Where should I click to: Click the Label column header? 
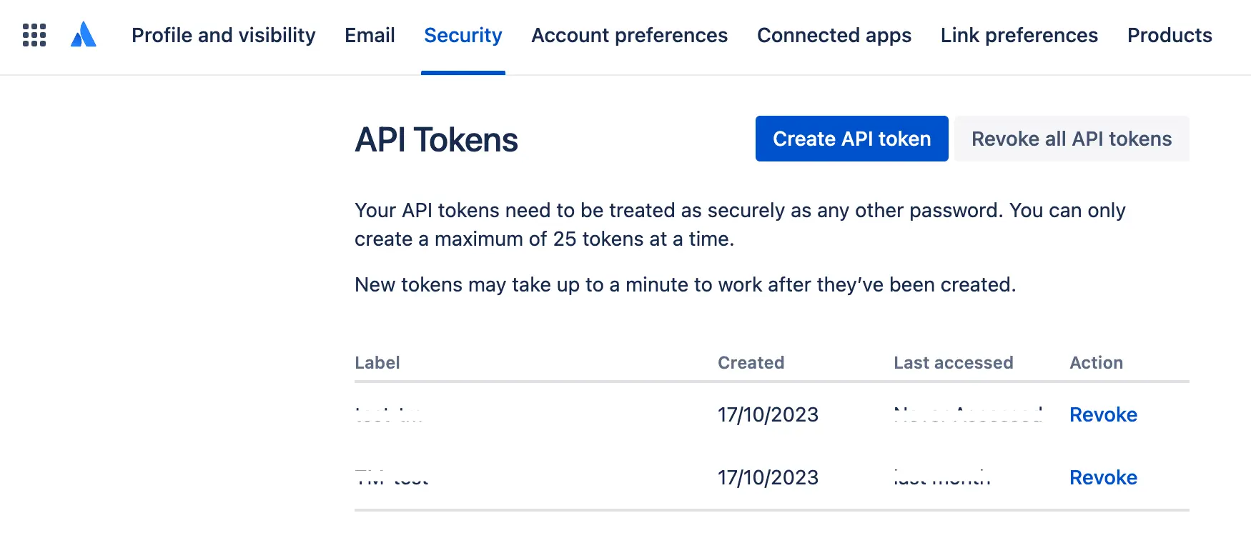[x=377, y=363]
